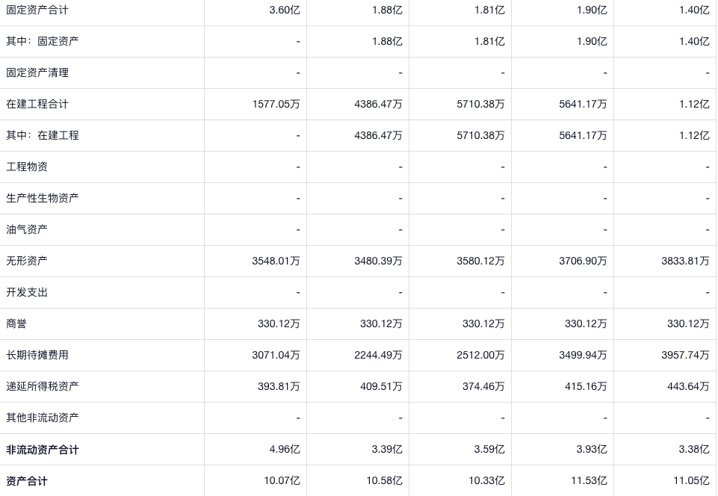Image resolution: width=718 pixels, height=496 pixels.
Task: Select the 在建工程合计 row label
Action: click(37, 104)
